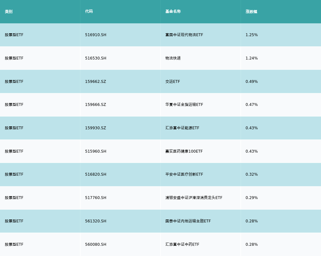This screenshot has height=256, width=321.
Task: Click 0.28% in the 561320.SH row
Action: pos(252,221)
